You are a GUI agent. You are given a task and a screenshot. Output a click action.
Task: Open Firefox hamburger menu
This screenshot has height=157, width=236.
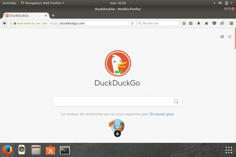coord(231,23)
